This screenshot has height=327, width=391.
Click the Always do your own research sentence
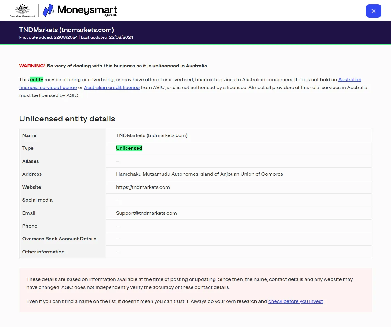point(257,301)
